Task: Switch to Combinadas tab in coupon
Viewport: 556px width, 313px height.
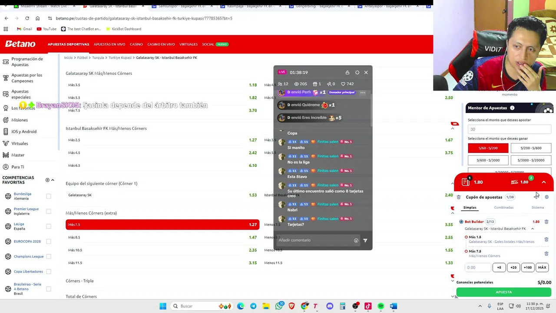Action: [504, 208]
